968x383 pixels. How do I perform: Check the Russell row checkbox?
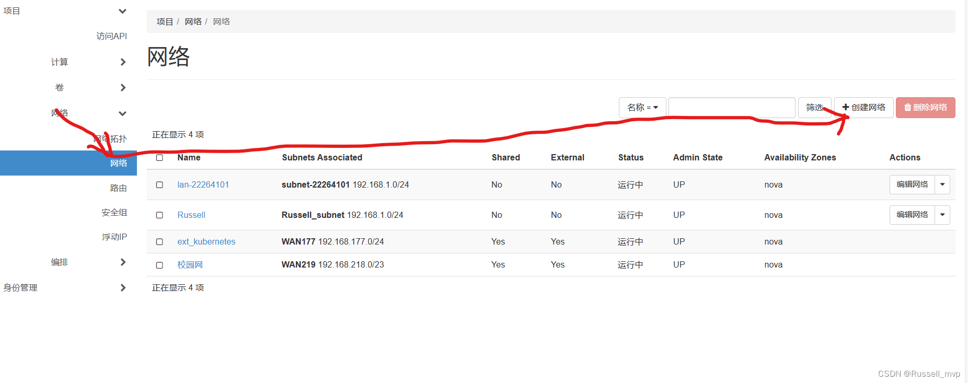click(x=159, y=215)
